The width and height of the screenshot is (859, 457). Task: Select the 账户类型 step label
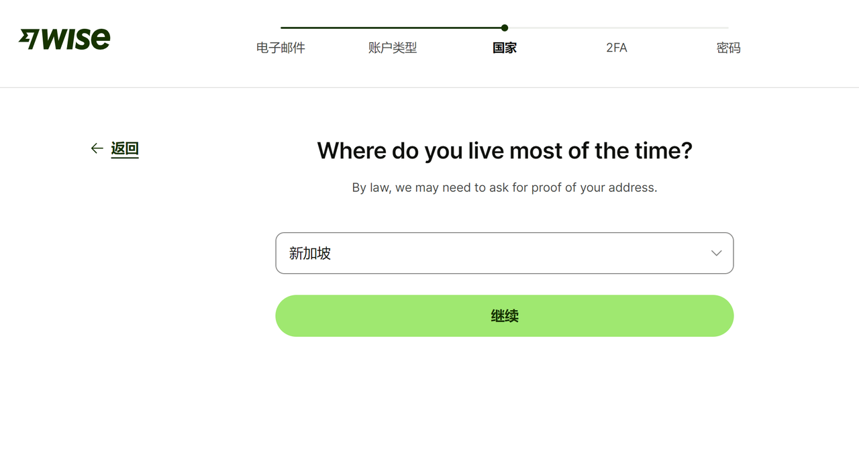[393, 48]
